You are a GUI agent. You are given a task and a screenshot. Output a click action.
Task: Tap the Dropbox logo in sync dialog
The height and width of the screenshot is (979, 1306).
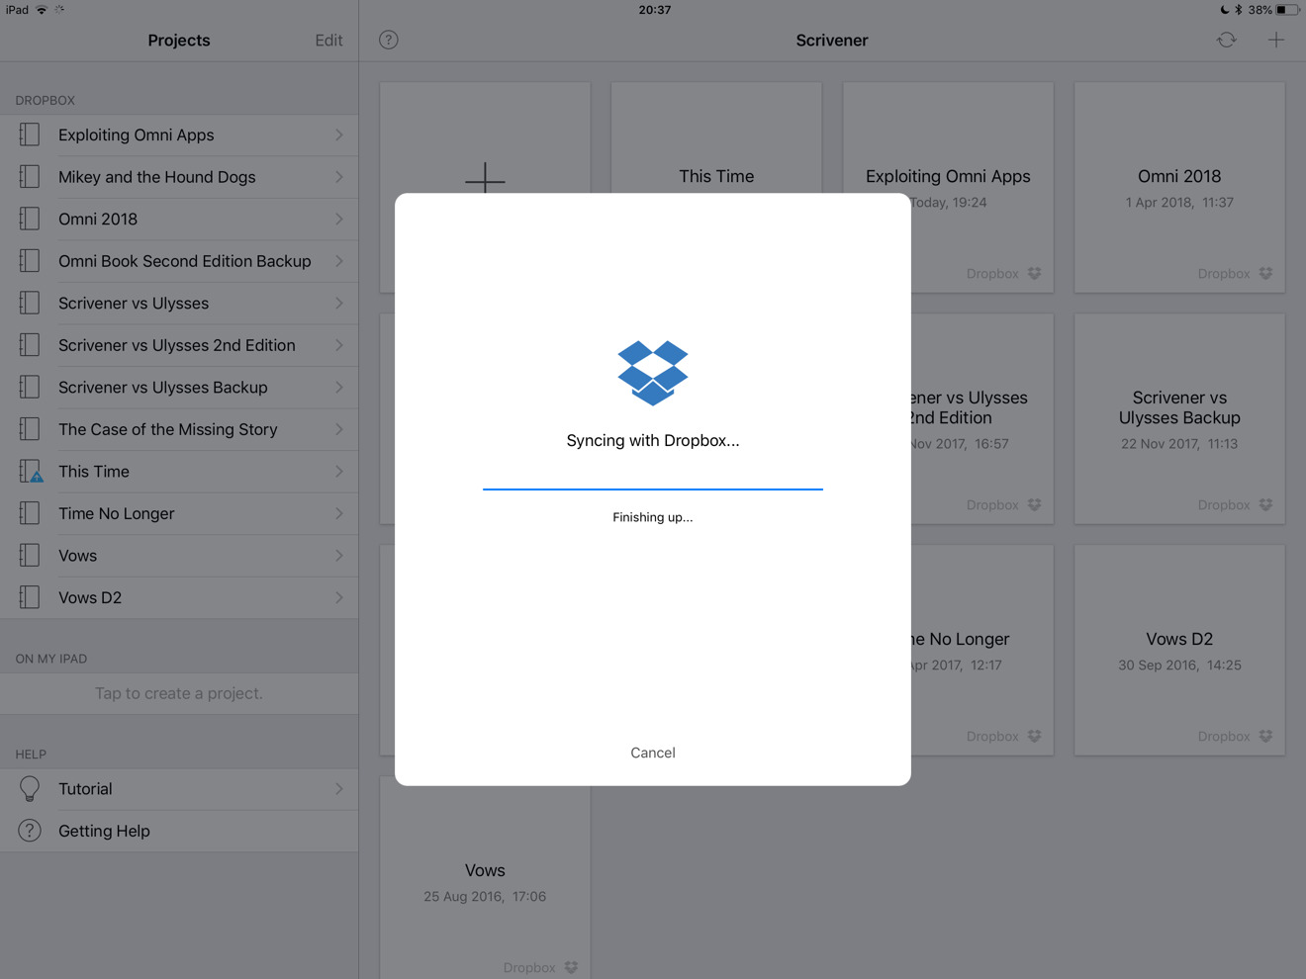coord(653,373)
